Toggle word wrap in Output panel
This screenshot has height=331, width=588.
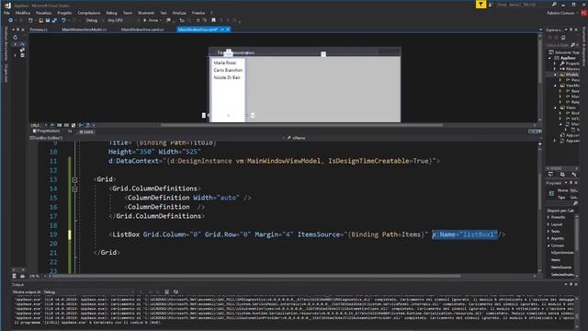(x=175, y=291)
